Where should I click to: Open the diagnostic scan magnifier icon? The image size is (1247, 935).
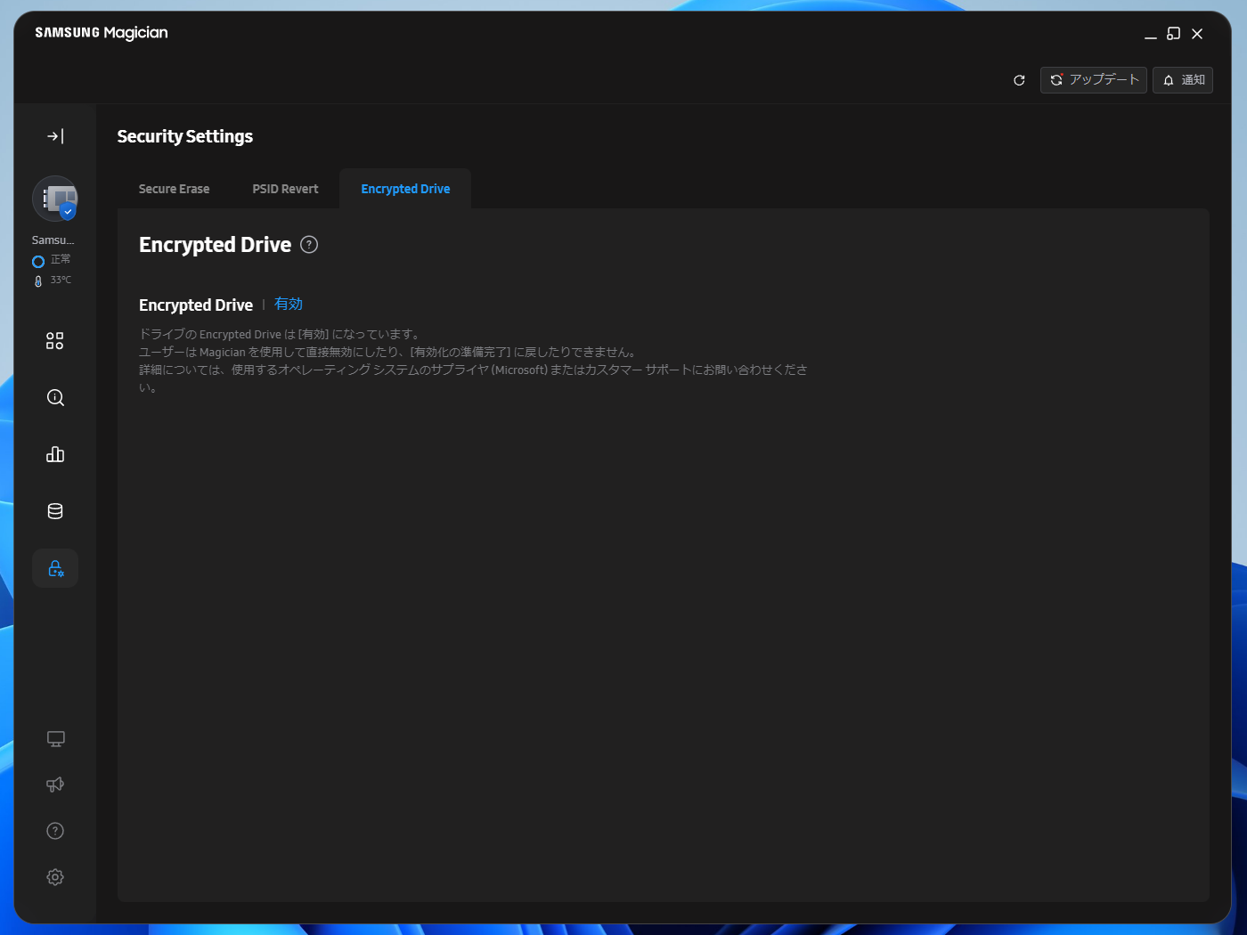point(55,398)
